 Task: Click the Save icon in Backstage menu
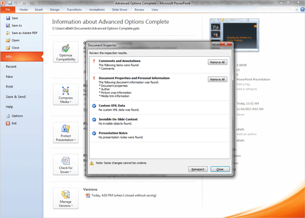coord(8,18)
